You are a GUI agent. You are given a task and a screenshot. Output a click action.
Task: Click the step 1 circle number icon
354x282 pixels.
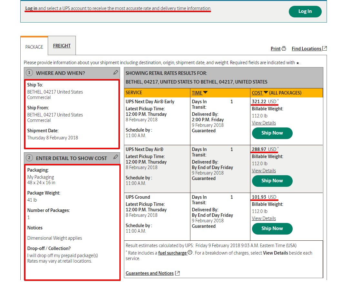[x=29, y=73]
